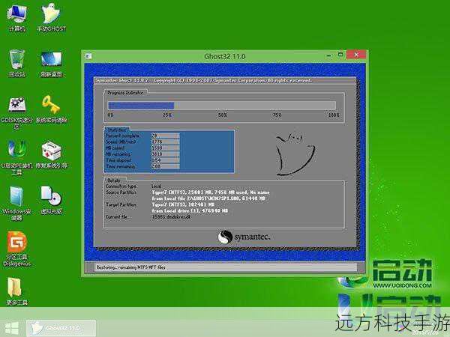The height and width of the screenshot is (337, 450).
Task: Click the Ghost32 window title bar icon
Action: [x=88, y=56]
